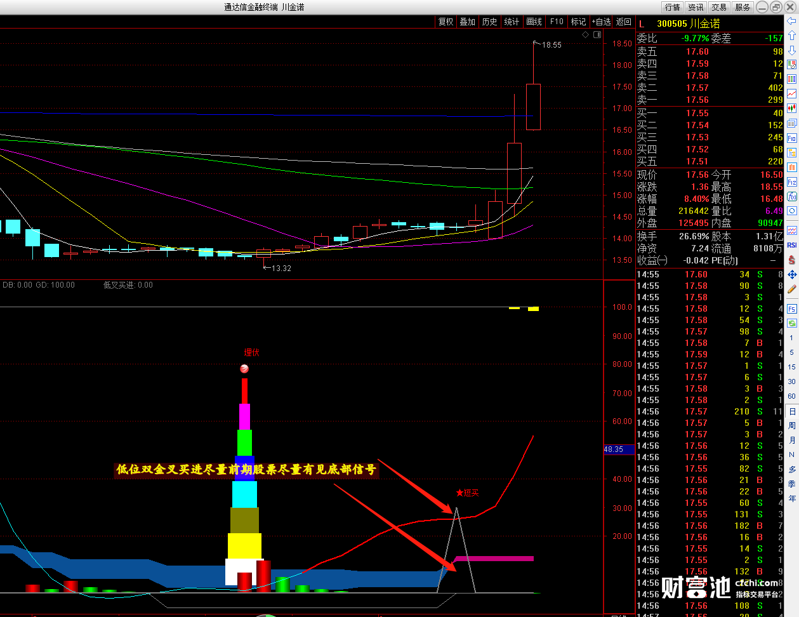The height and width of the screenshot is (617, 799).
Task: Click the f(x) formula icon
Action: (x=792, y=197)
